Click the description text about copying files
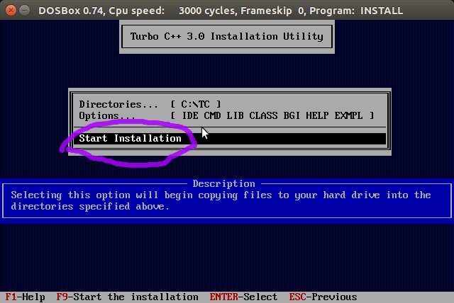Image resolution: width=454 pixels, height=303 pixels. coord(221,201)
